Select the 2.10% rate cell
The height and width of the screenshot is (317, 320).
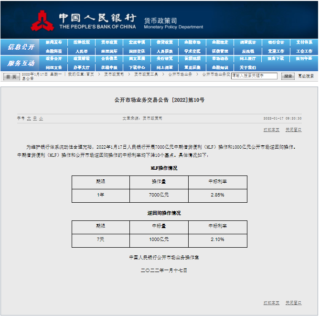pyautogui.click(x=217, y=240)
